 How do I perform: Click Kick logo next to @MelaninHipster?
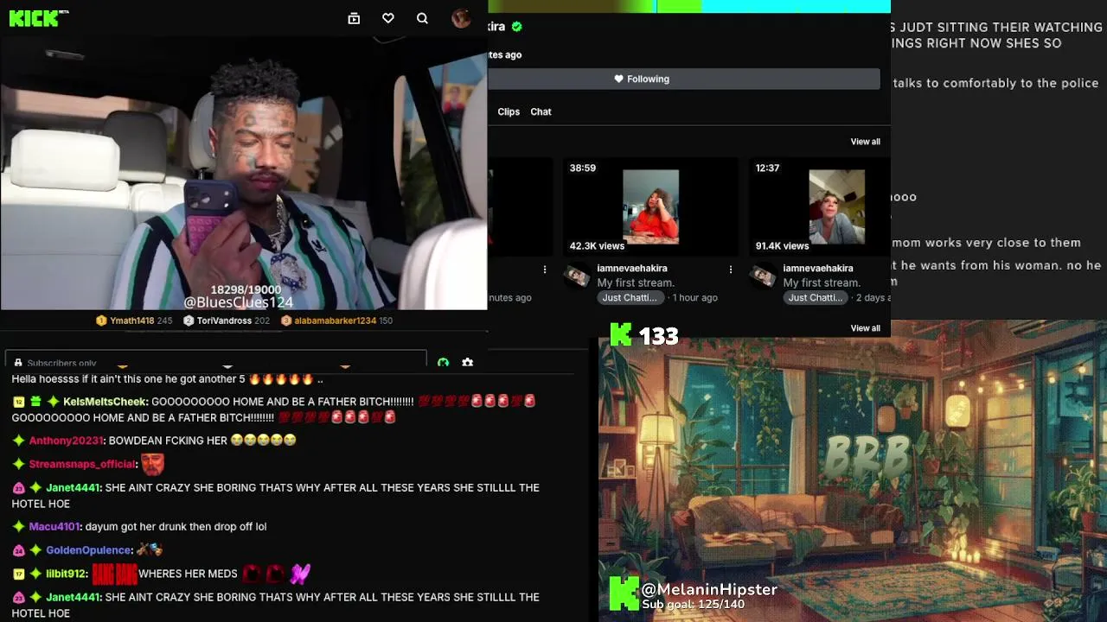point(624,593)
